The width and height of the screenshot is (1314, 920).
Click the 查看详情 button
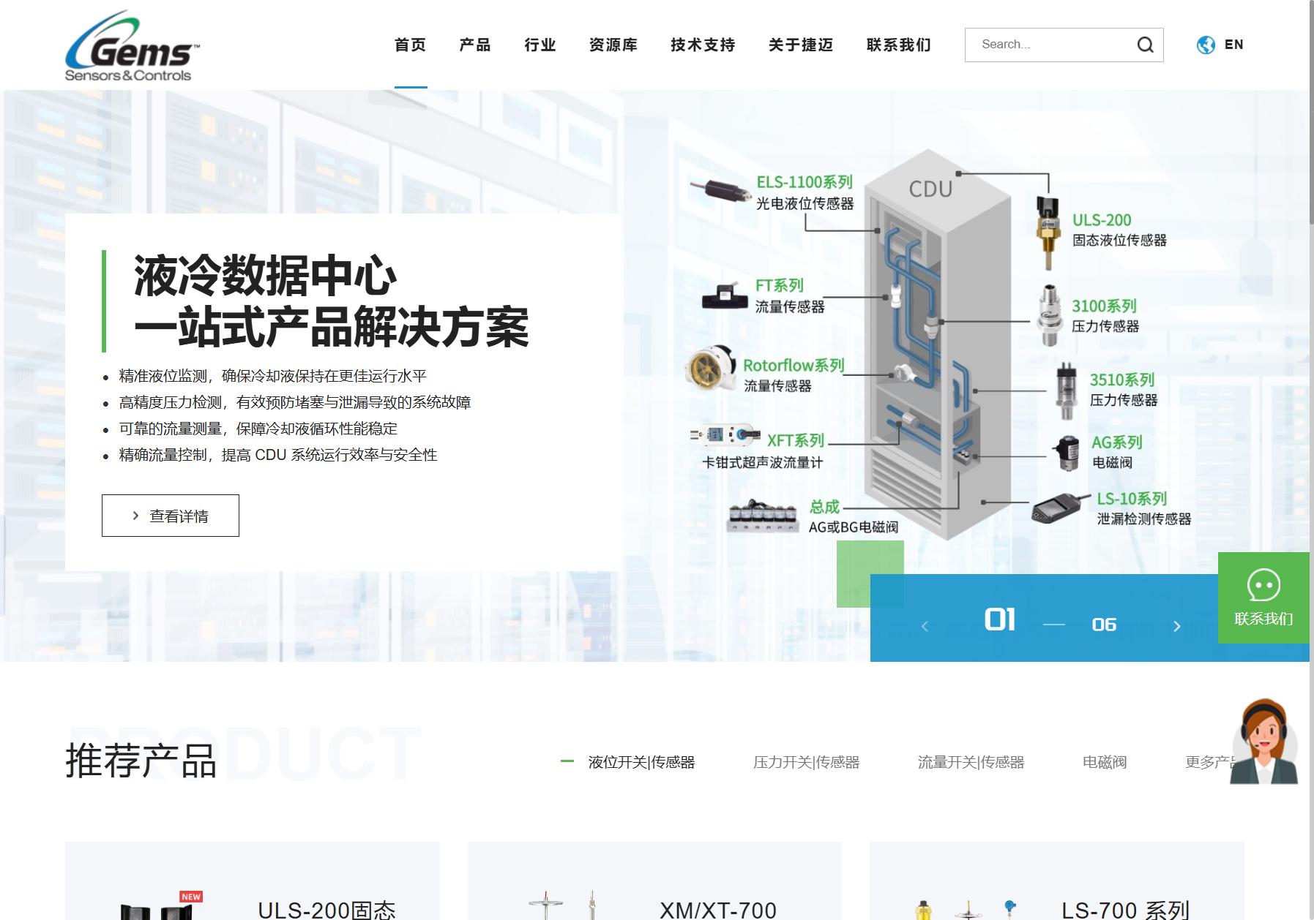171,516
